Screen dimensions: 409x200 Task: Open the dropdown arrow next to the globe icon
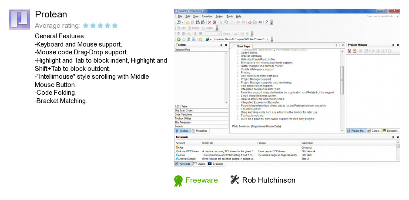click(x=211, y=40)
